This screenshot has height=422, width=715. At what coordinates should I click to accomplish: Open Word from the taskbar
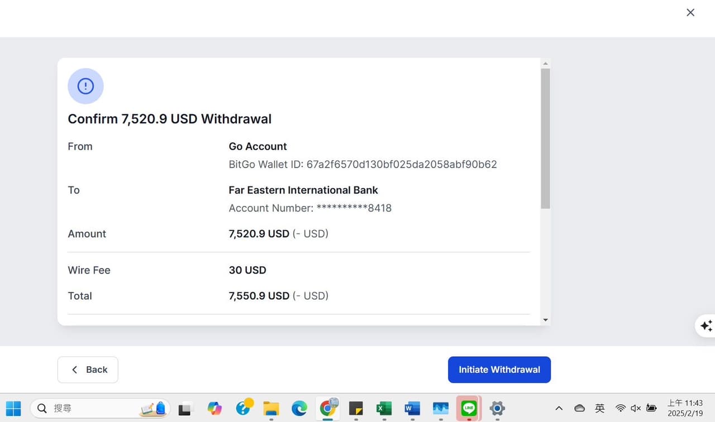point(412,409)
